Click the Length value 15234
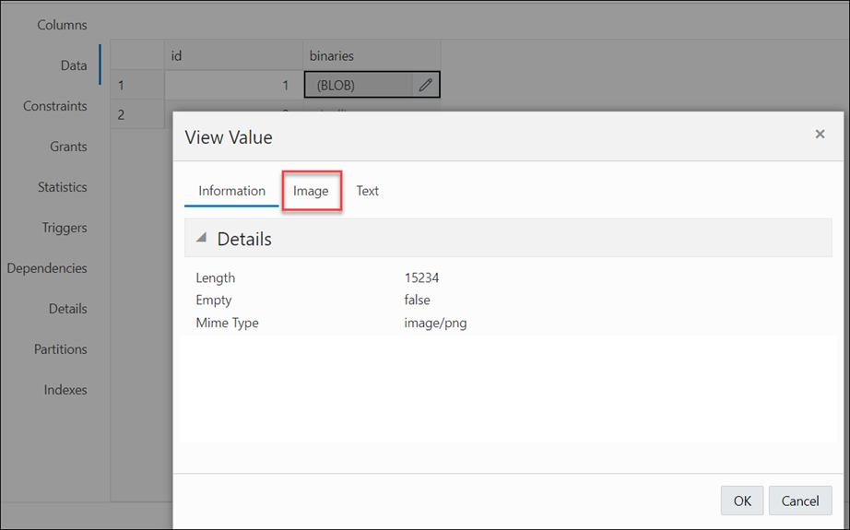The width and height of the screenshot is (850, 530). [x=421, y=278]
